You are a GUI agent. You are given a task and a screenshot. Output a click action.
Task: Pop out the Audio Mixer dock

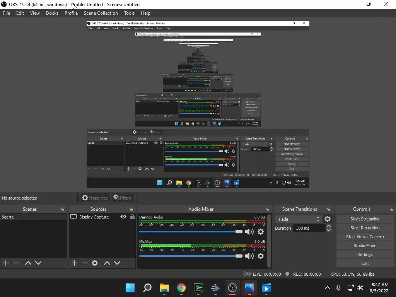tap(268, 209)
